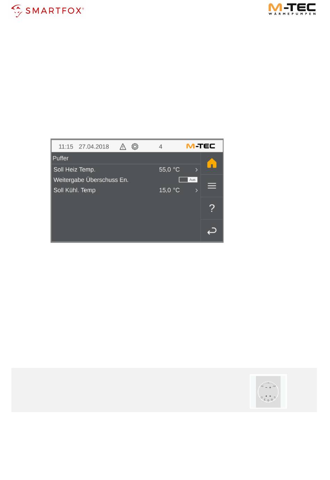
Task: Return with the back arrow icon
Action: point(212,231)
